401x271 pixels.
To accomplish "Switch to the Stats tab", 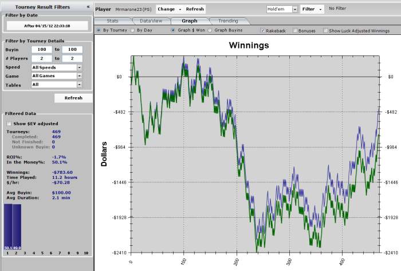I will (x=112, y=21).
